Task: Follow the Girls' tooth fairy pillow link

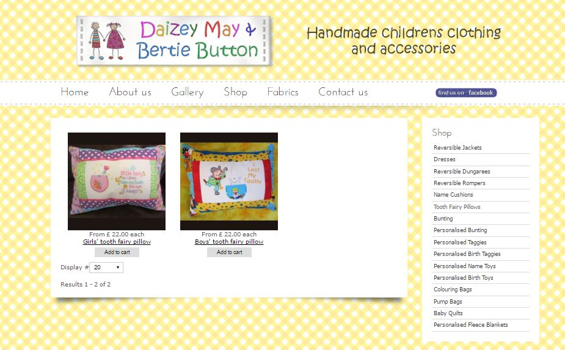Action: tap(117, 242)
